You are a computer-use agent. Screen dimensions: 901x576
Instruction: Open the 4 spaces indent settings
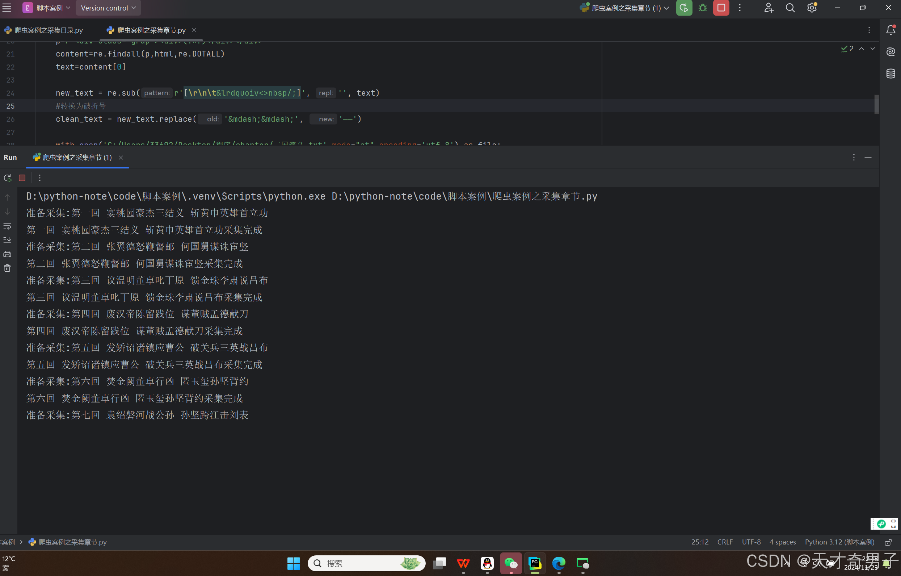pos(782,542)
